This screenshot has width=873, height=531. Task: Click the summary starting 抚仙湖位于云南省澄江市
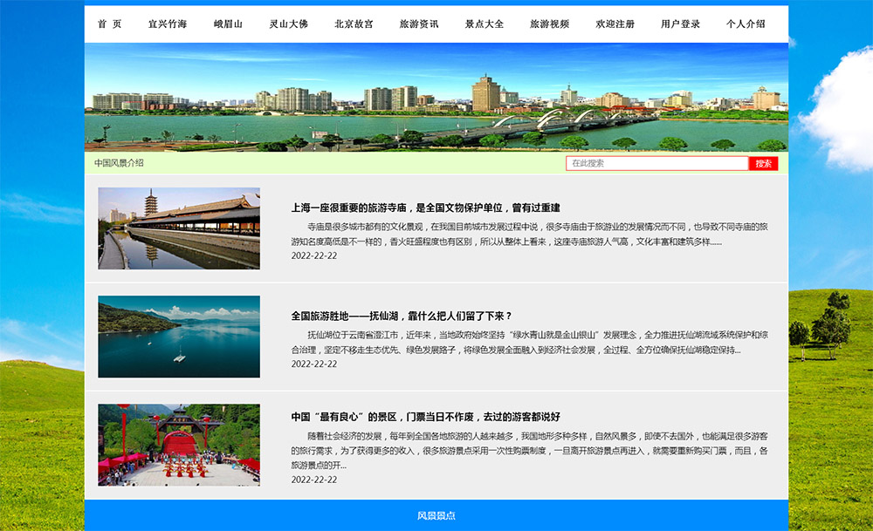530,342
